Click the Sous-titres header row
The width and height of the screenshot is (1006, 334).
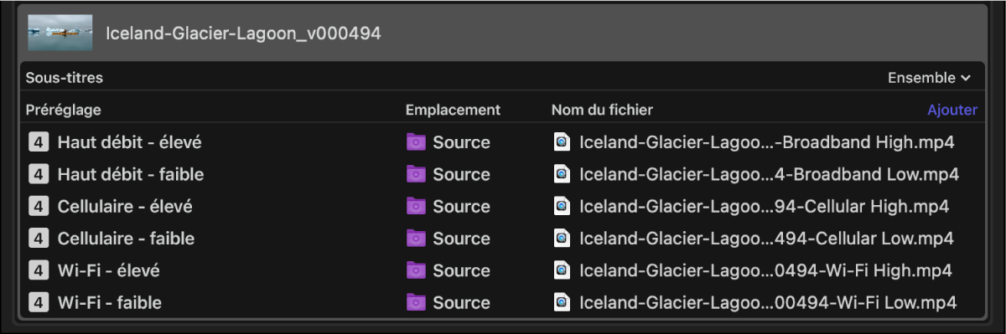click(x=503, y=78)
